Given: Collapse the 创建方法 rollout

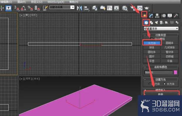Looking at the screenshot, I should click(161, 79).
